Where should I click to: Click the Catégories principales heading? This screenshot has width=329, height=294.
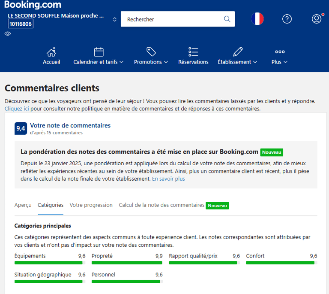[x=42, y=226]
